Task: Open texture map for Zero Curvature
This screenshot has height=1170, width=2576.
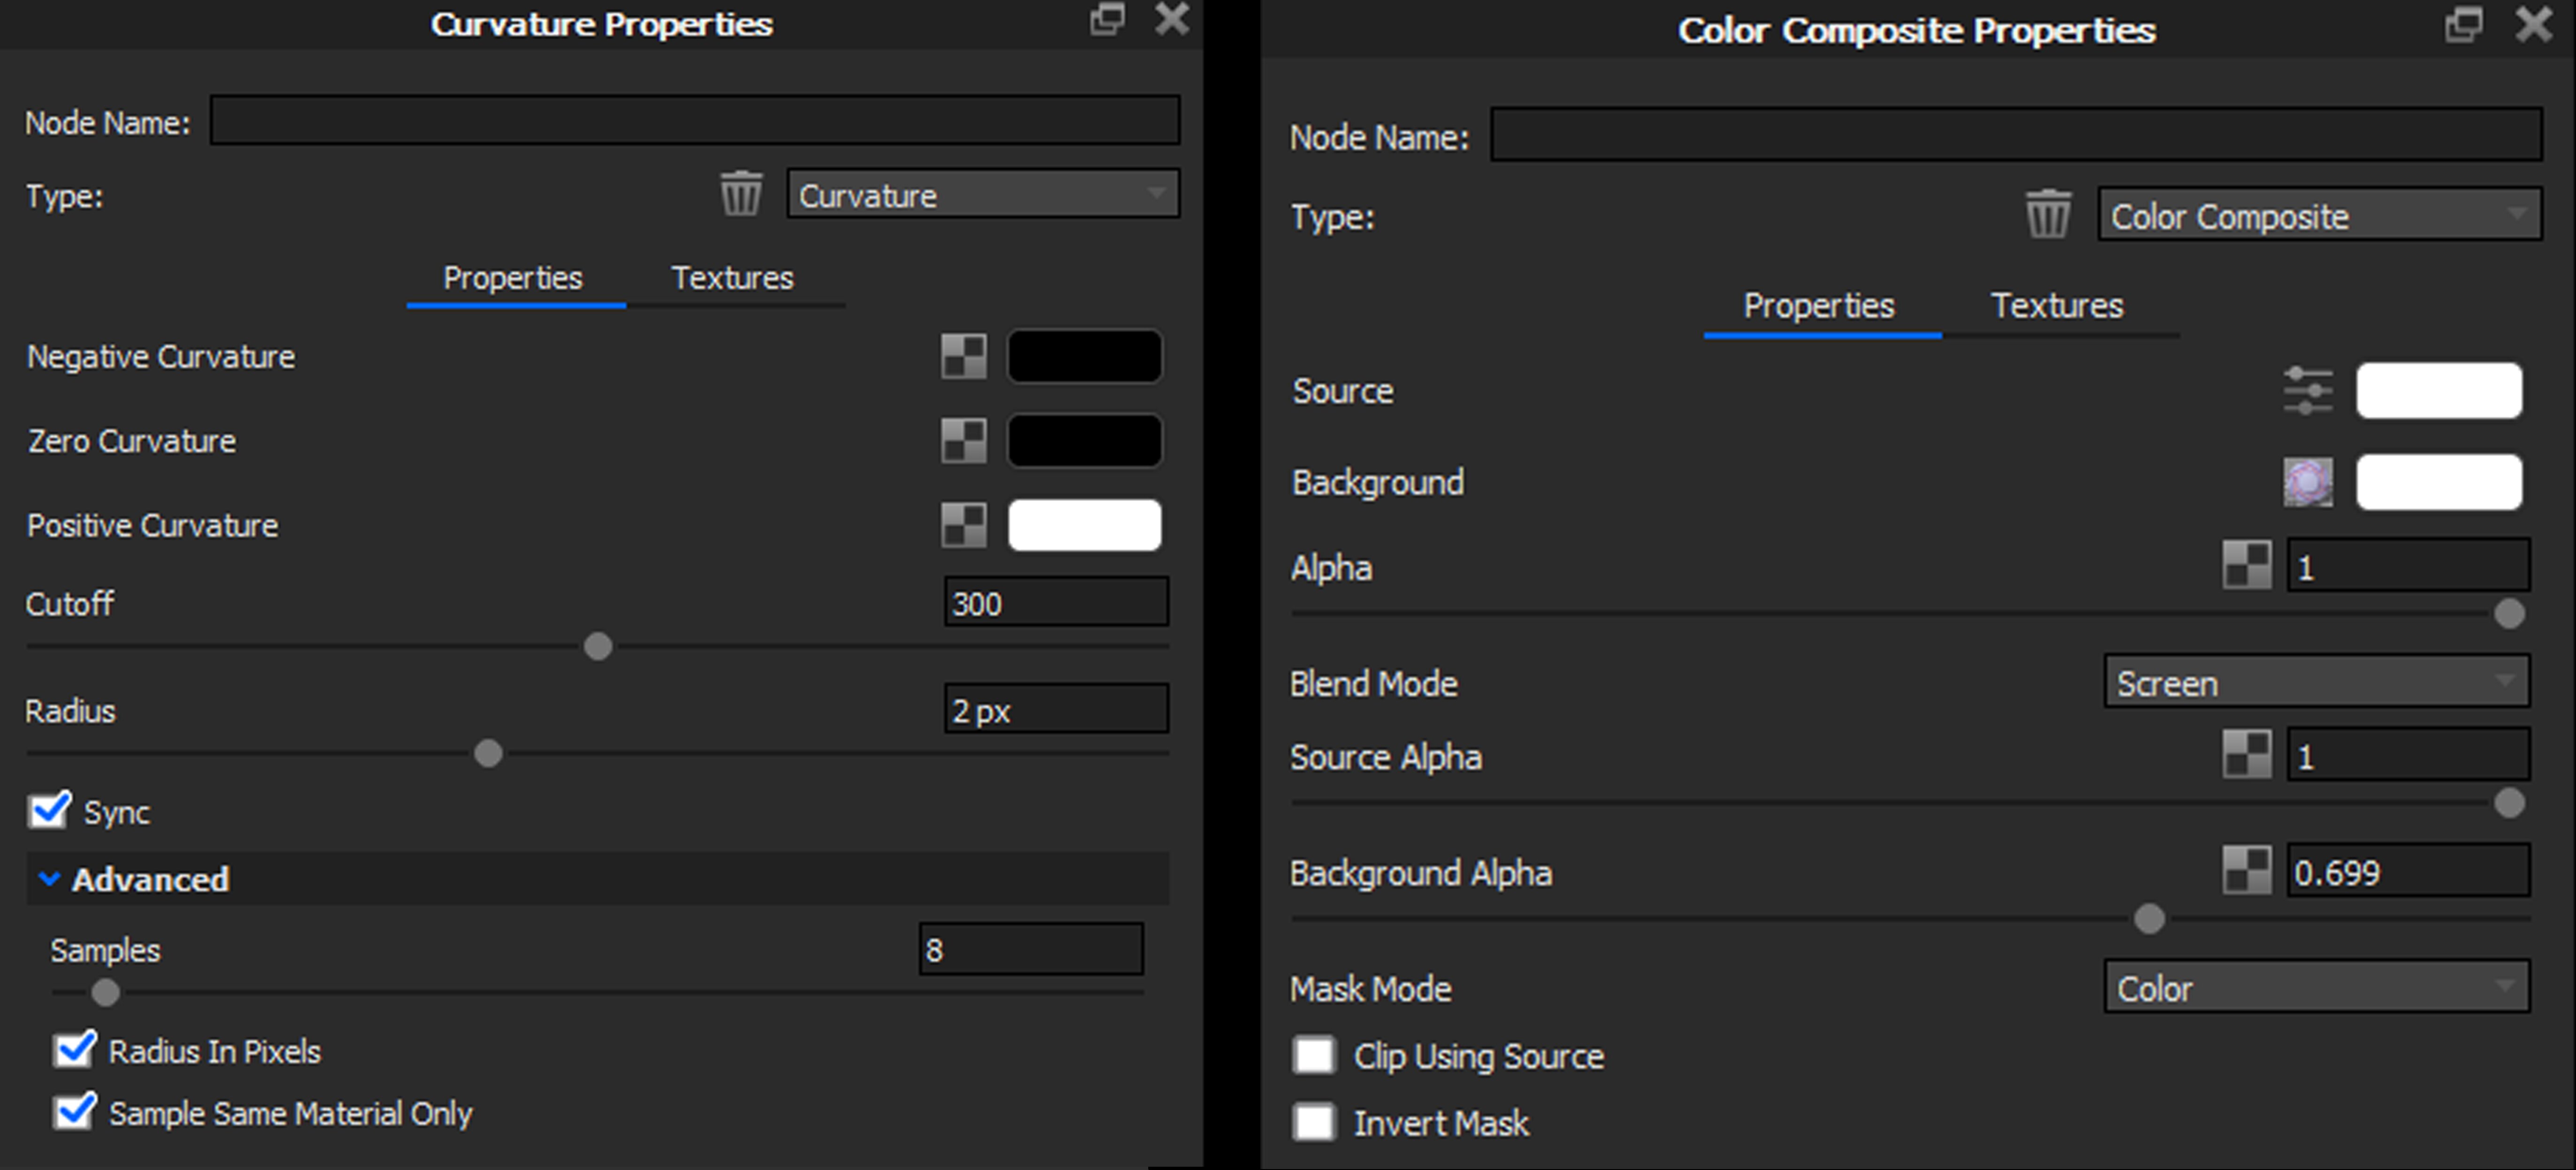Action: tap(964, 440)
